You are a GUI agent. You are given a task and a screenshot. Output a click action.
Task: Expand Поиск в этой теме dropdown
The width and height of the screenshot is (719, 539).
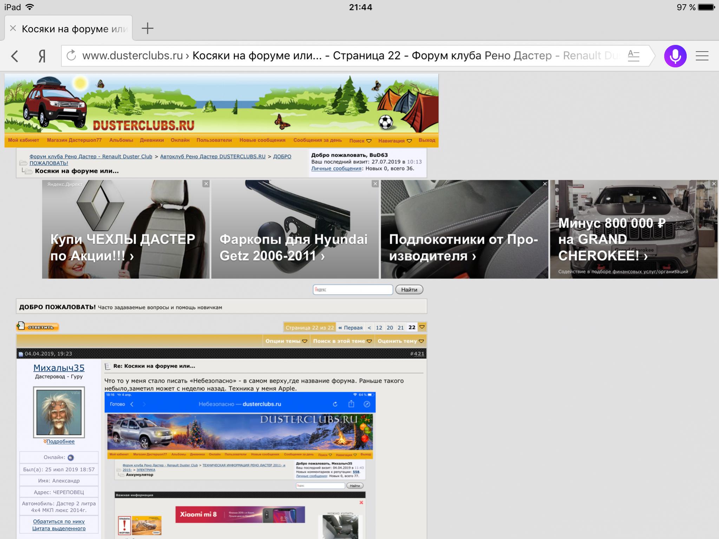click(342, 341)
